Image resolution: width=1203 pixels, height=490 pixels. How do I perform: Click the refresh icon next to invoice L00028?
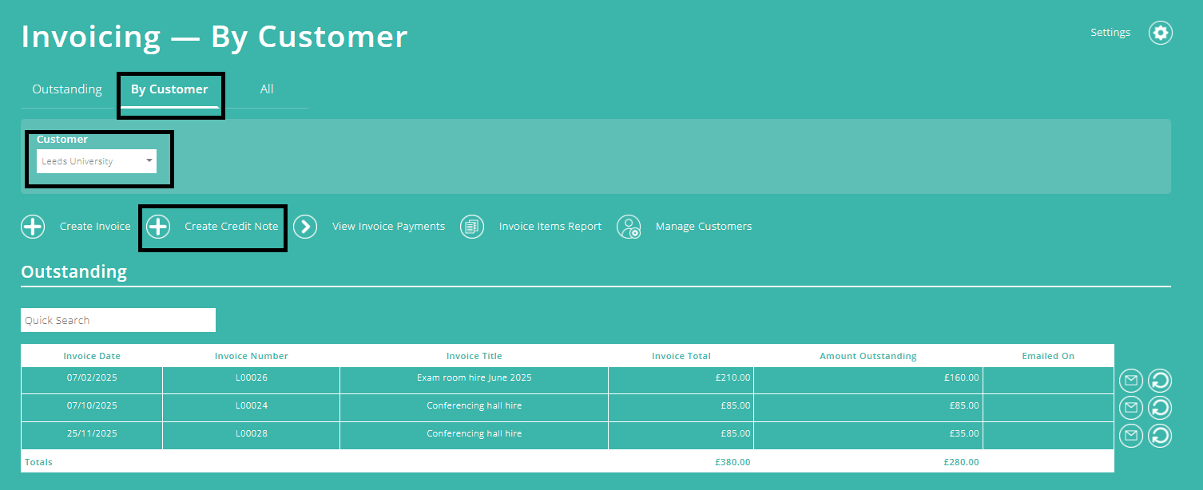1159,436
